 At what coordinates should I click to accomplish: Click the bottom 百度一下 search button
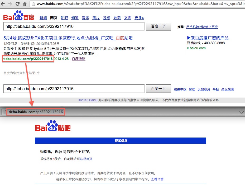coord(158,89)
